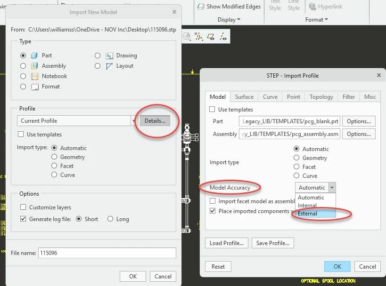Choose Geometry import type in STEP profile
Viewport: 386px width, 286px height.
click(296, 158)
